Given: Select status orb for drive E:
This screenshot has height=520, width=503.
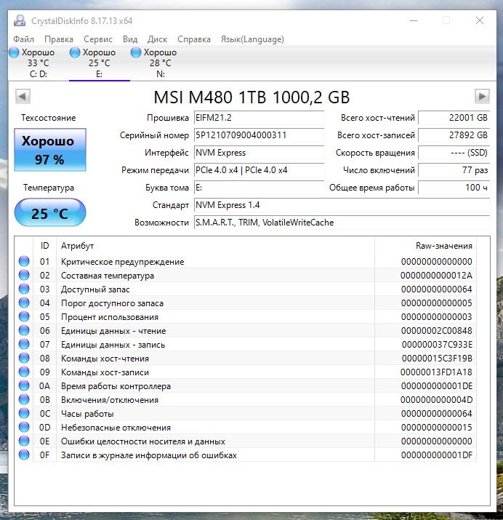Looking at the screenshot, I should click(75, 52).
